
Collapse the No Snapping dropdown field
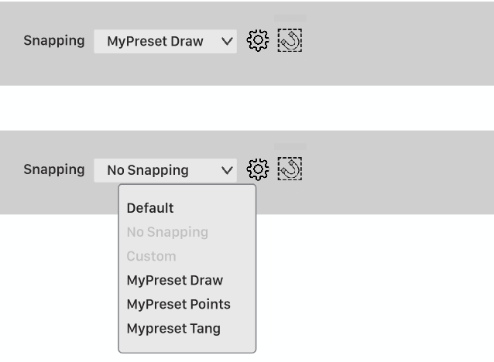[x=165, y=170]
